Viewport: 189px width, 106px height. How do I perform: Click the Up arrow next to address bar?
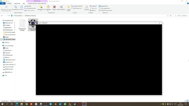click(x=9, y=16)
